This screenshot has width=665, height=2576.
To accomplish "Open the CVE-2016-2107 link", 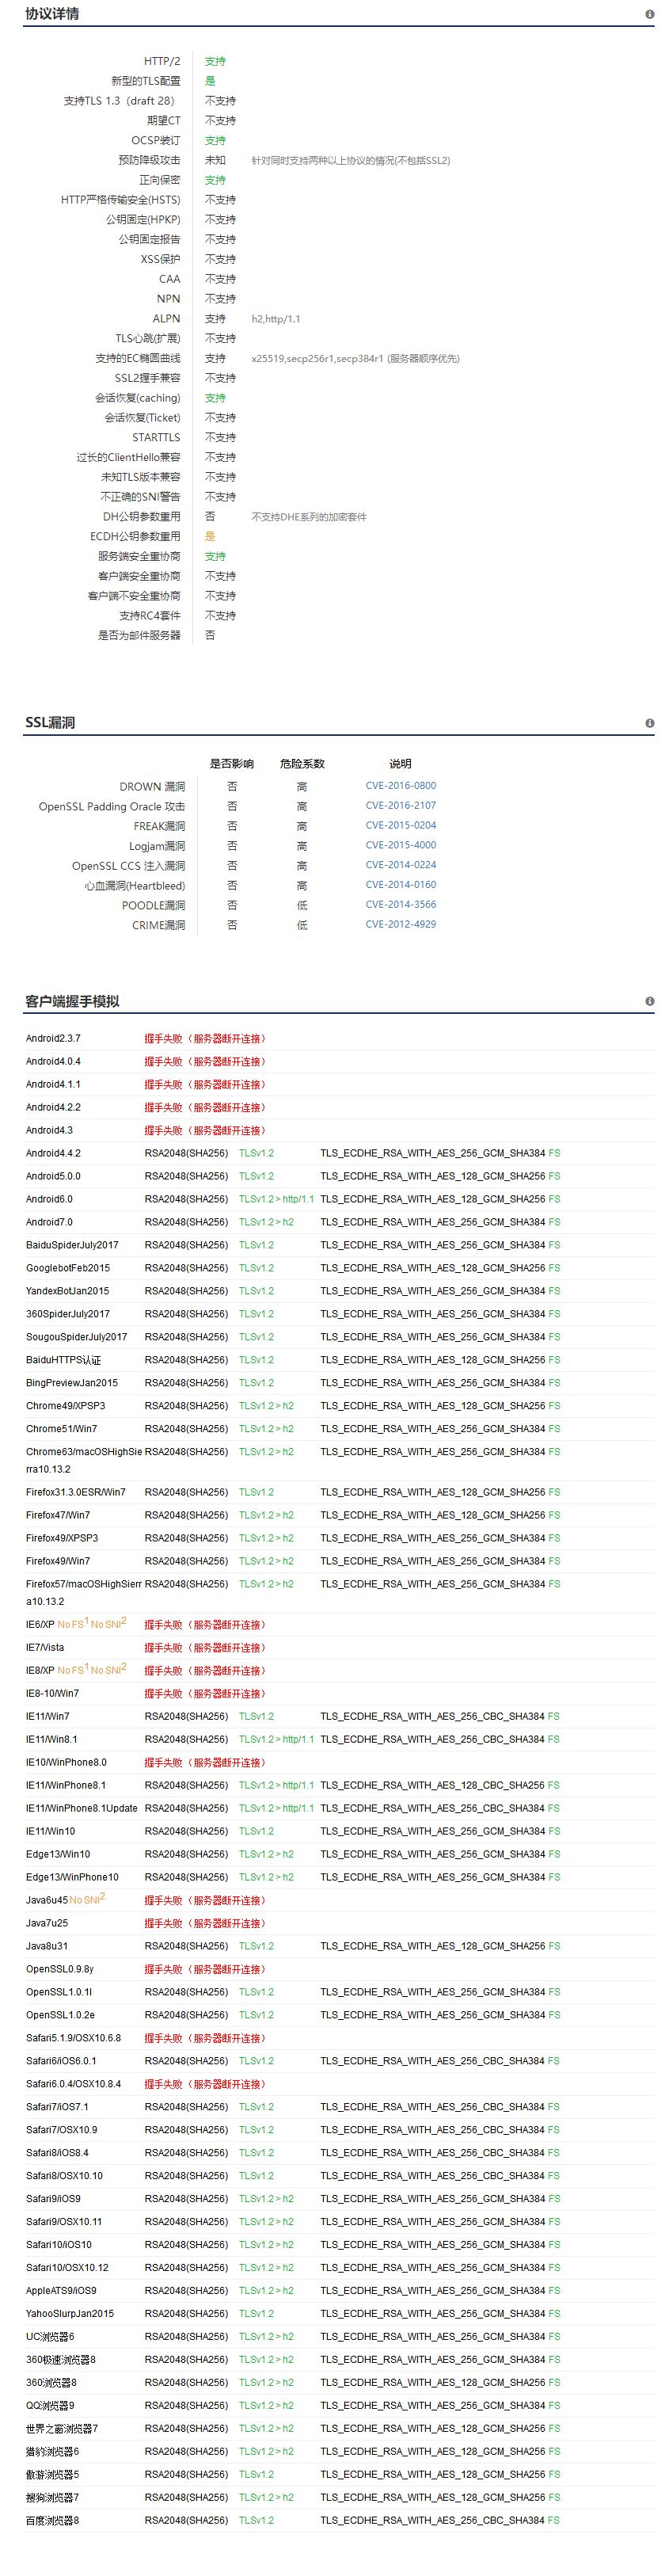I will (x=401, y=806).
